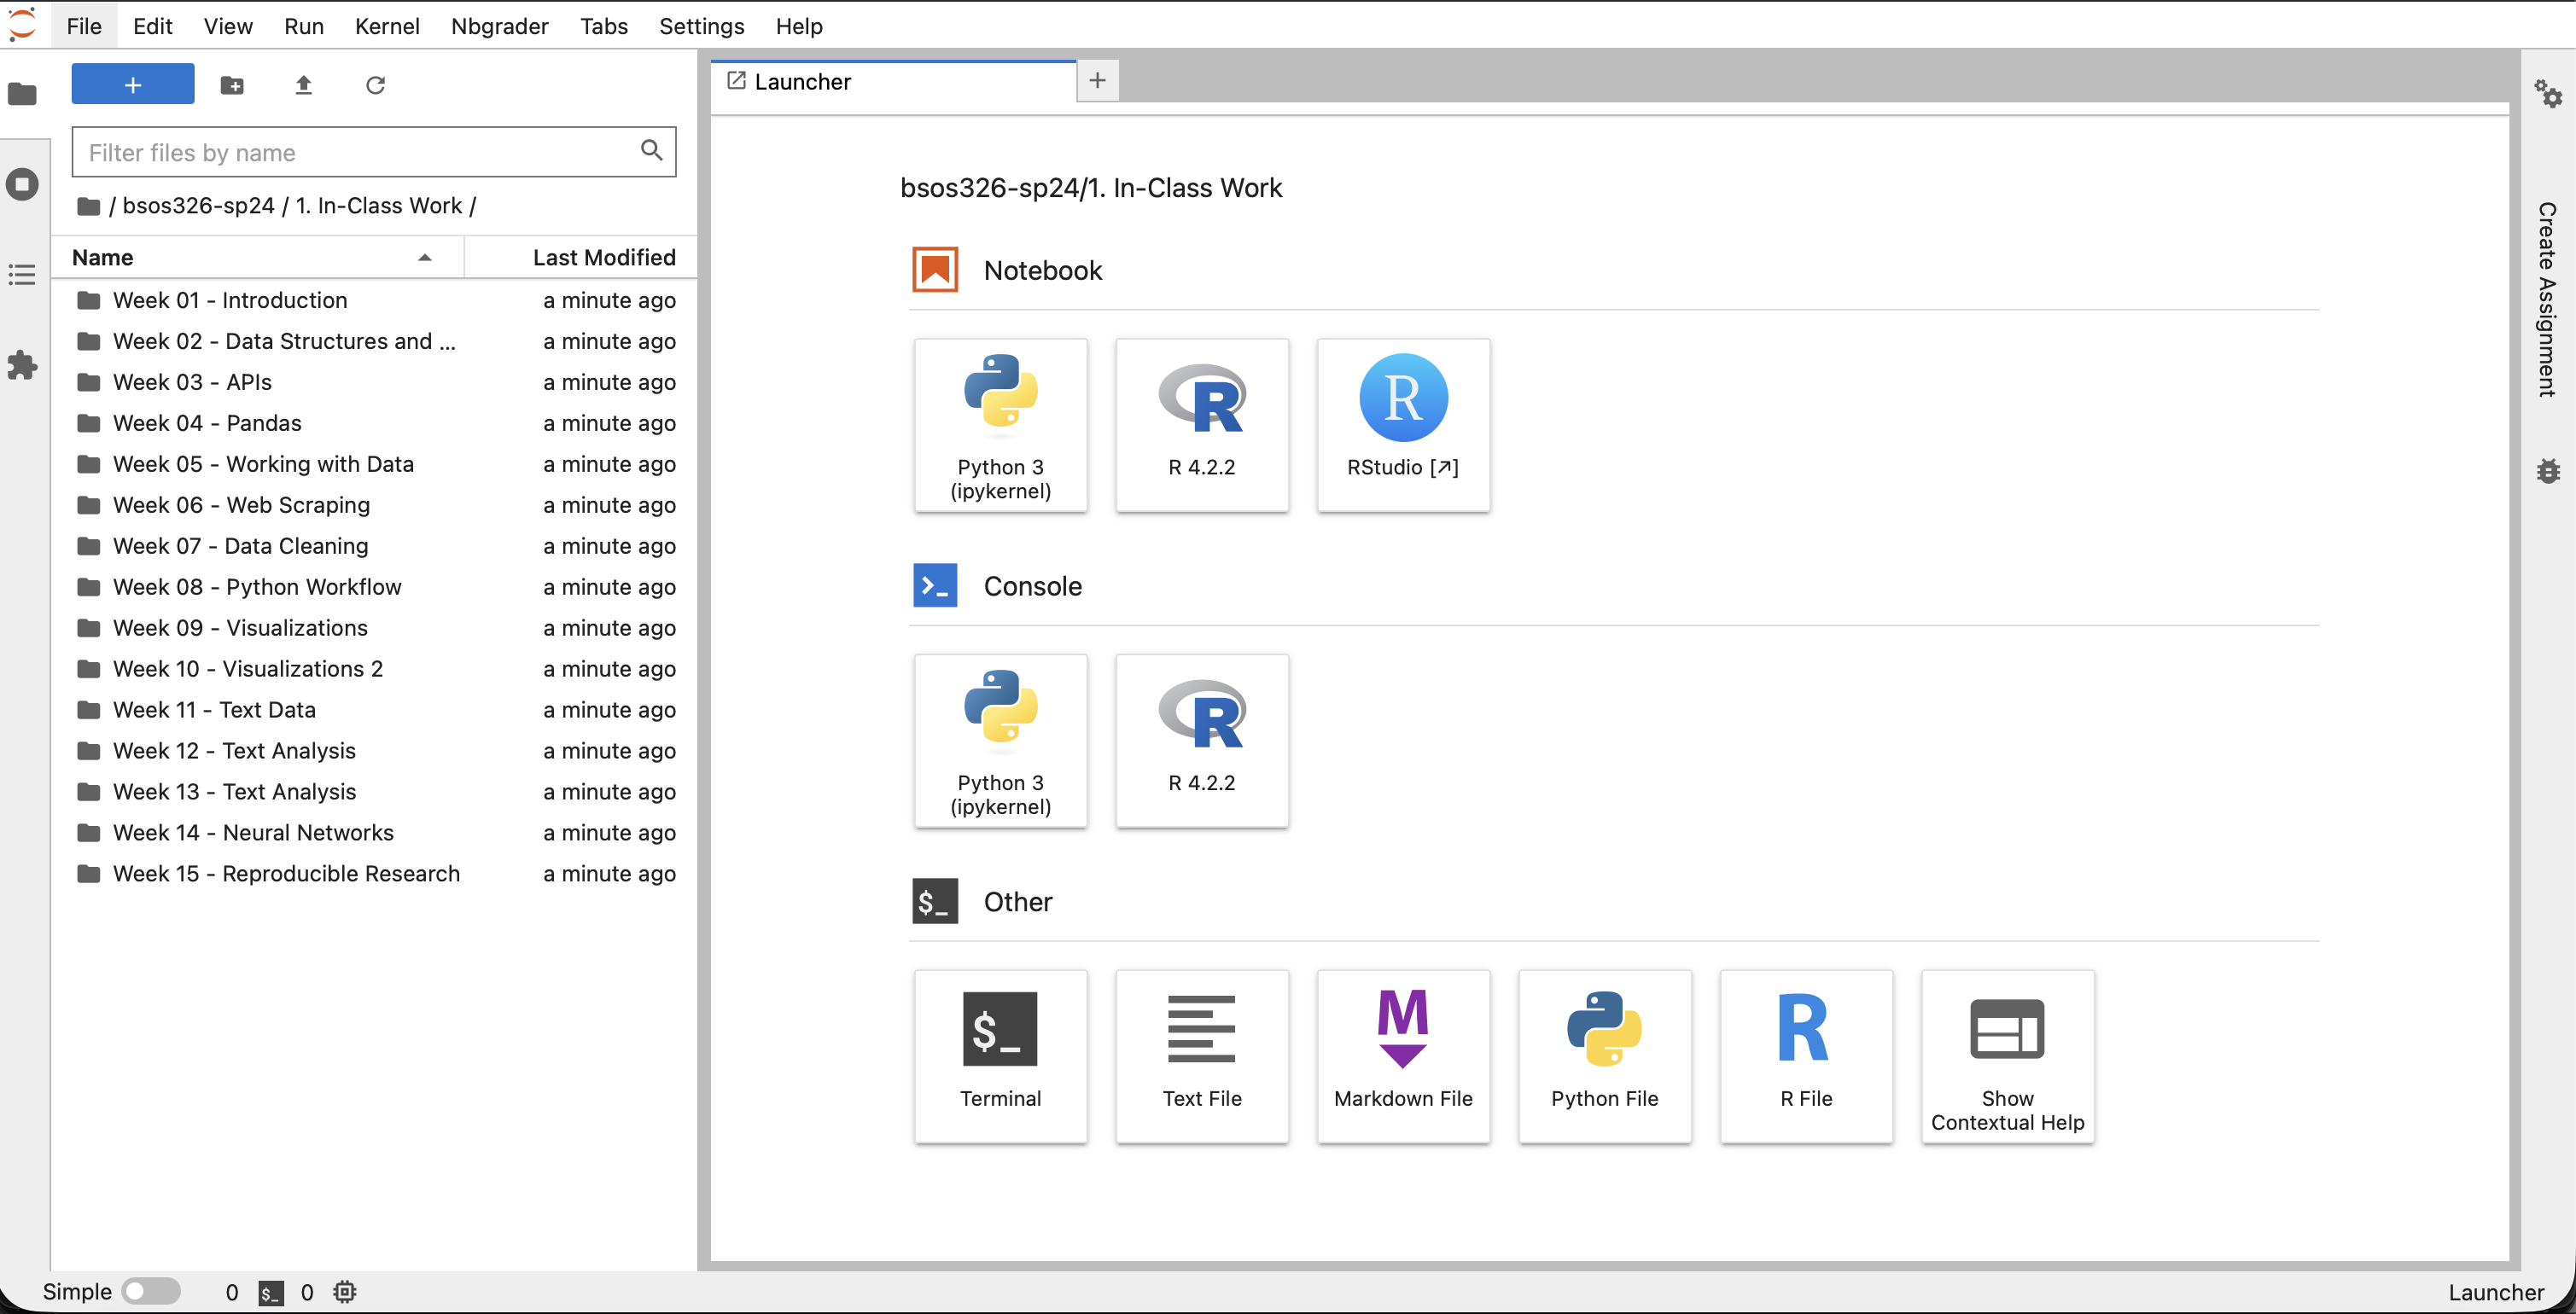This screenshot has height=1314, width=2576.
Task: Click the upload files icon
Action: point(304,85)
